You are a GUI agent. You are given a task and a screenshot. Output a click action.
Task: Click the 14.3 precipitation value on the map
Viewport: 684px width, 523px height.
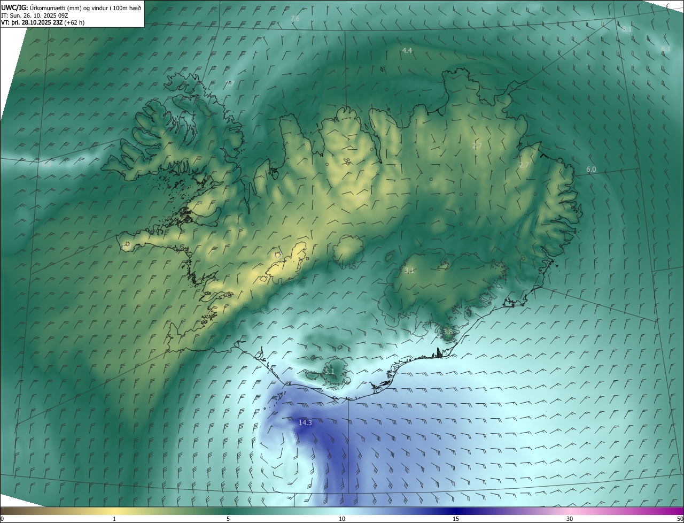click(305, 422)
